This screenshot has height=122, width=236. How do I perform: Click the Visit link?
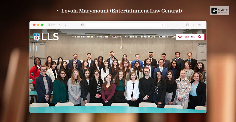click(x=187, y=37)
